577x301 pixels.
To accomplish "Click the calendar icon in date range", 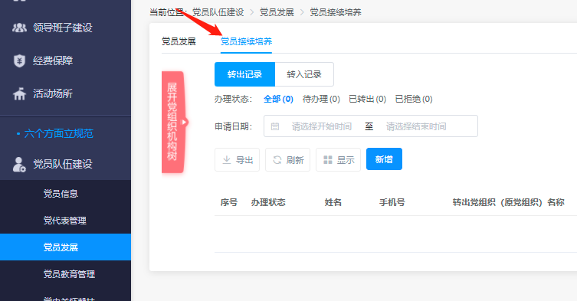I will click(x=275, y=126).
